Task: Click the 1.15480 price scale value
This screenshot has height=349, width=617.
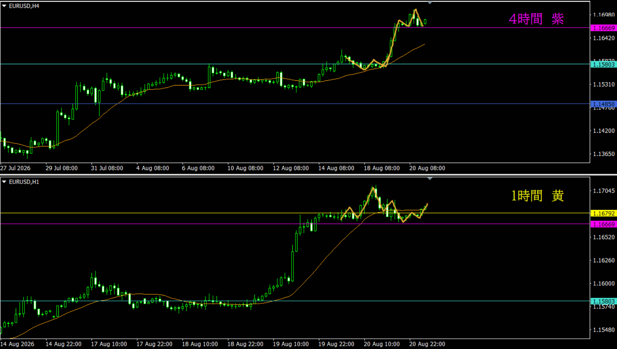Action: [x=604, y=330]
